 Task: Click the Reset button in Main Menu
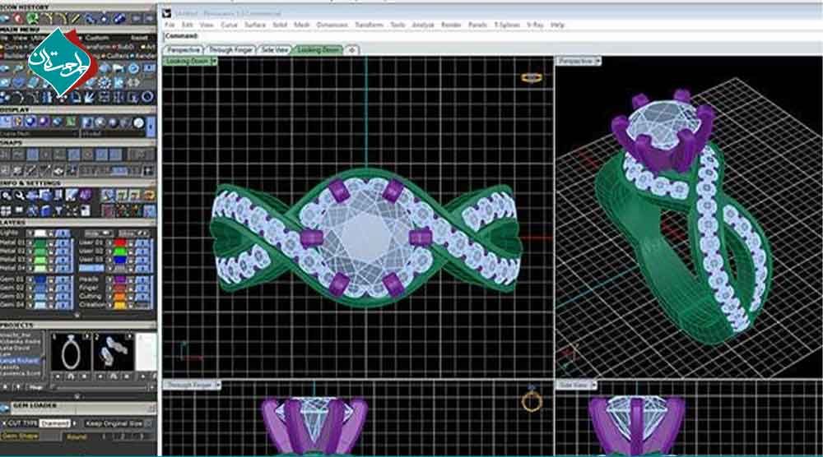click(138, 38)
